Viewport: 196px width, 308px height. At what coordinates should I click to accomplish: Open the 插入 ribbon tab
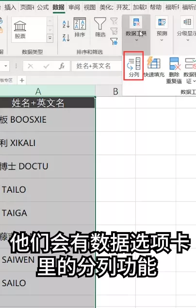(10, 7)
